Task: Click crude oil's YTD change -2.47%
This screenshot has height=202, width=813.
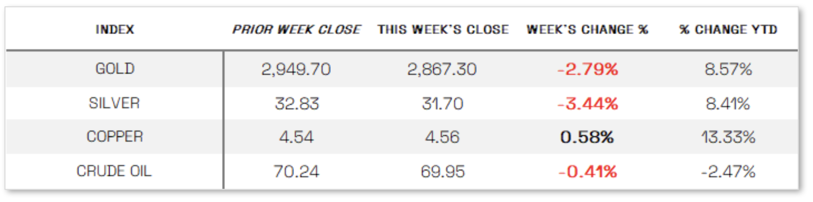Action: point(728,172)
